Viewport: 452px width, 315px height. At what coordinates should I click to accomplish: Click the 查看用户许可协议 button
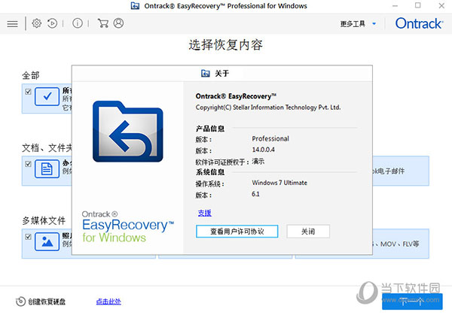(x=237, y=232)
